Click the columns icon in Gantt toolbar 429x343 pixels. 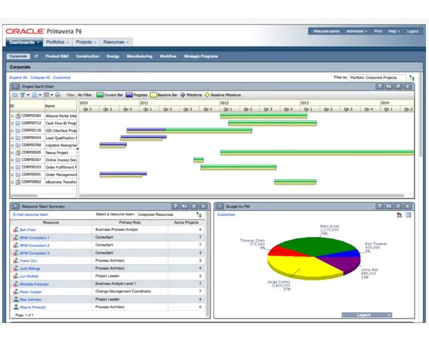coord(34,95)
